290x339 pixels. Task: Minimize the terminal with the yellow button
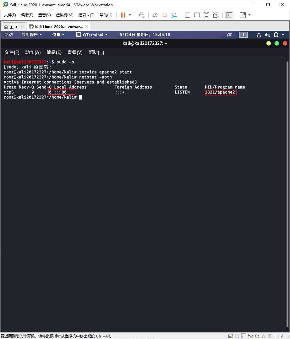click(x=269, y=43)
